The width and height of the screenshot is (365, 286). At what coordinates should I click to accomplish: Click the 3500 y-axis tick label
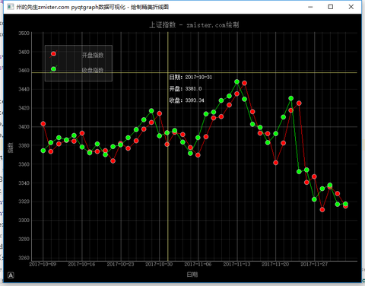(x=24, y=33)
